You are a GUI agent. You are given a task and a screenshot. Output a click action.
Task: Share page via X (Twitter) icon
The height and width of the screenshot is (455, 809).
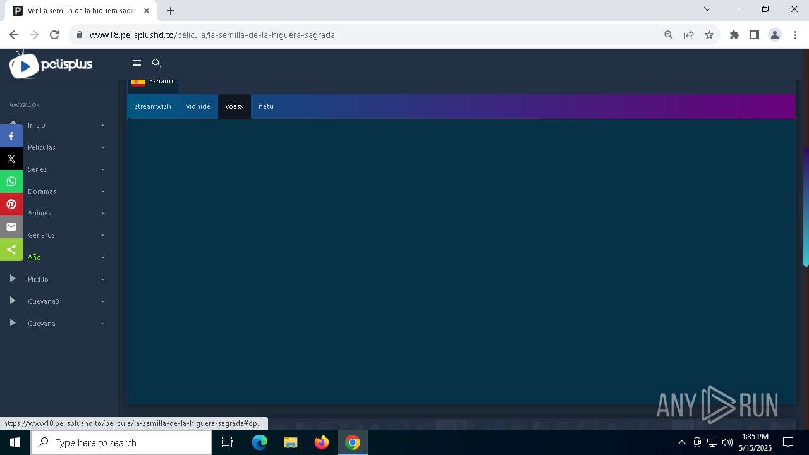(x=11, y=159)
